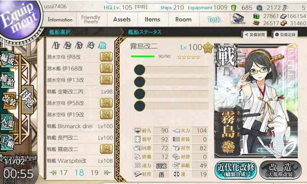
Task: Open the 入渠 docking repair icon
Action: pos(7,122)
